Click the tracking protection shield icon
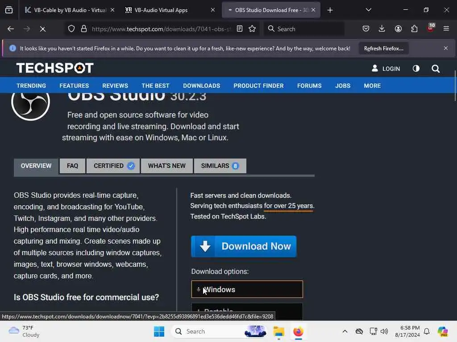Image resolution: width=457 pixels, height=342 pixels. [71, 29]
